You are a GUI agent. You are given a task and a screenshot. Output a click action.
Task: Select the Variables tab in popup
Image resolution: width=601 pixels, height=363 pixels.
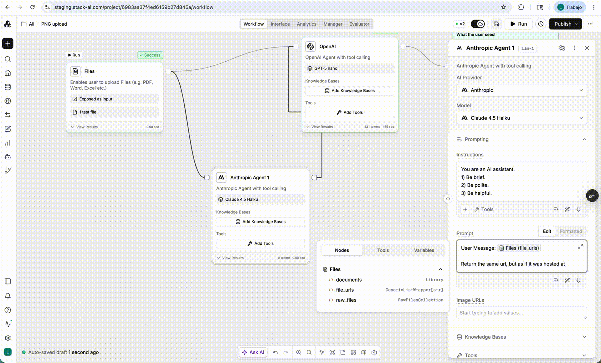424,250
